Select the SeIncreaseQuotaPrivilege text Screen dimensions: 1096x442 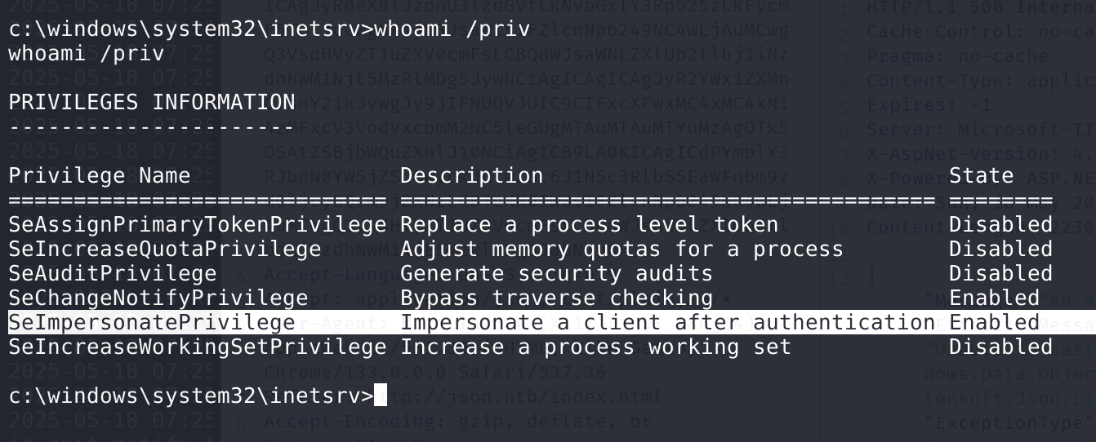click(x=164, y=250)
